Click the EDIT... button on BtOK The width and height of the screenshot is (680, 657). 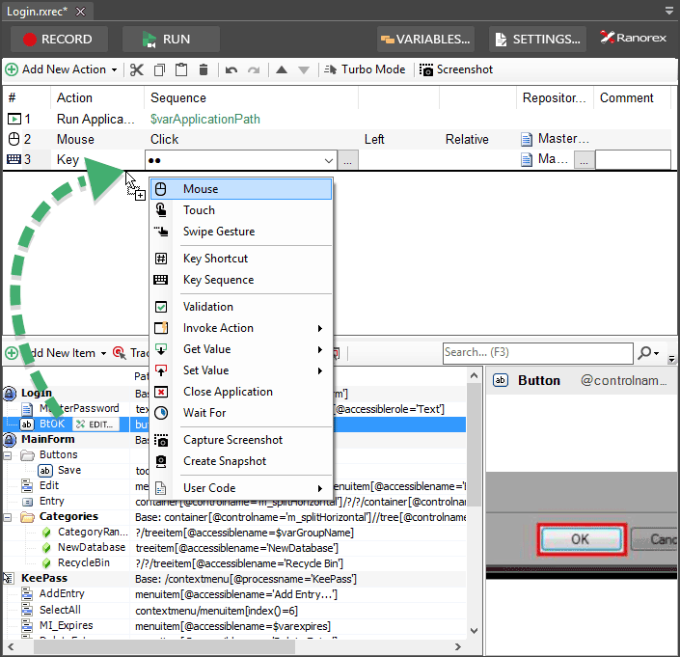(x=95, y=424)
